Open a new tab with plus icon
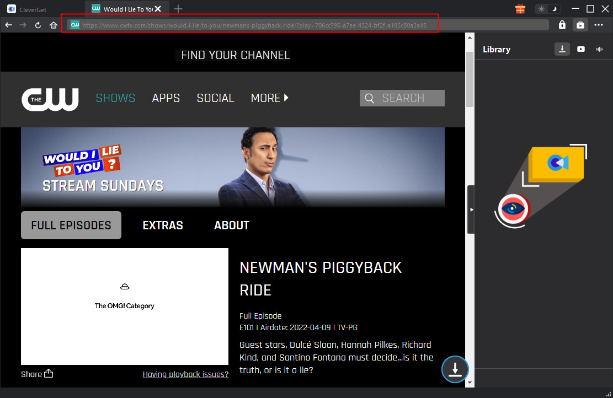Image resolution: width=613 pixels, height=398 pixels. [178, 9]
